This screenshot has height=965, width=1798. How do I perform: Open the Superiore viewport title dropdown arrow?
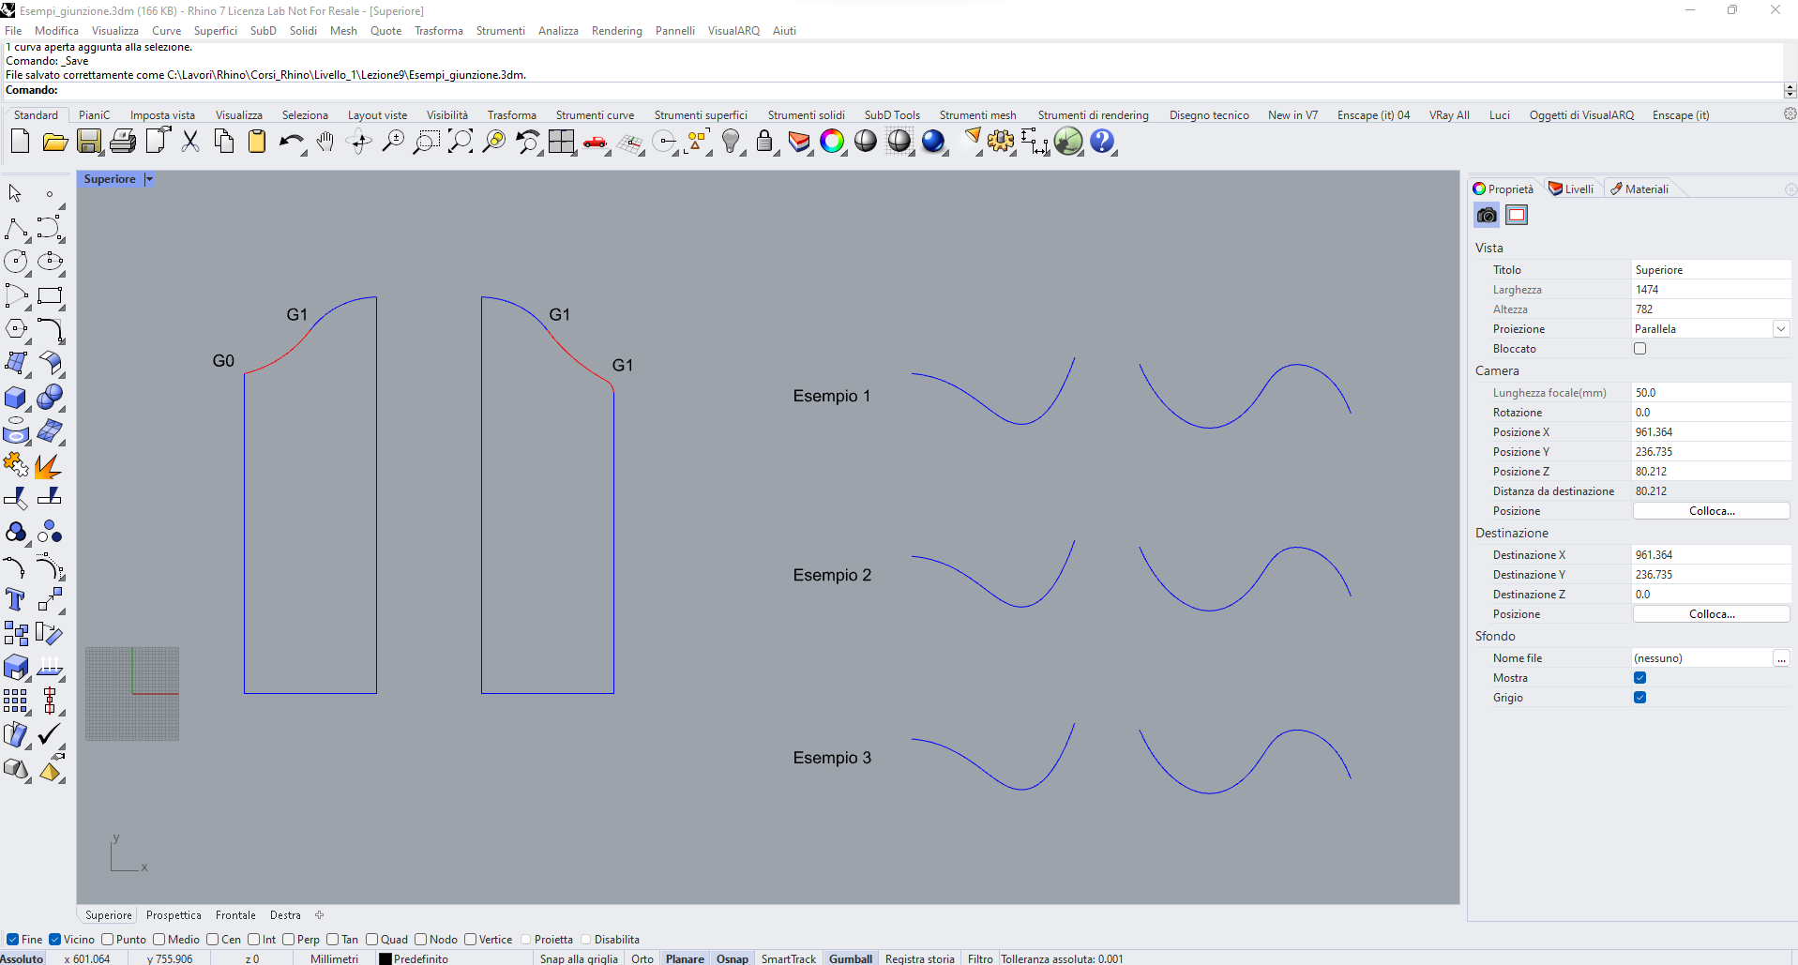(x=149, y=179)
